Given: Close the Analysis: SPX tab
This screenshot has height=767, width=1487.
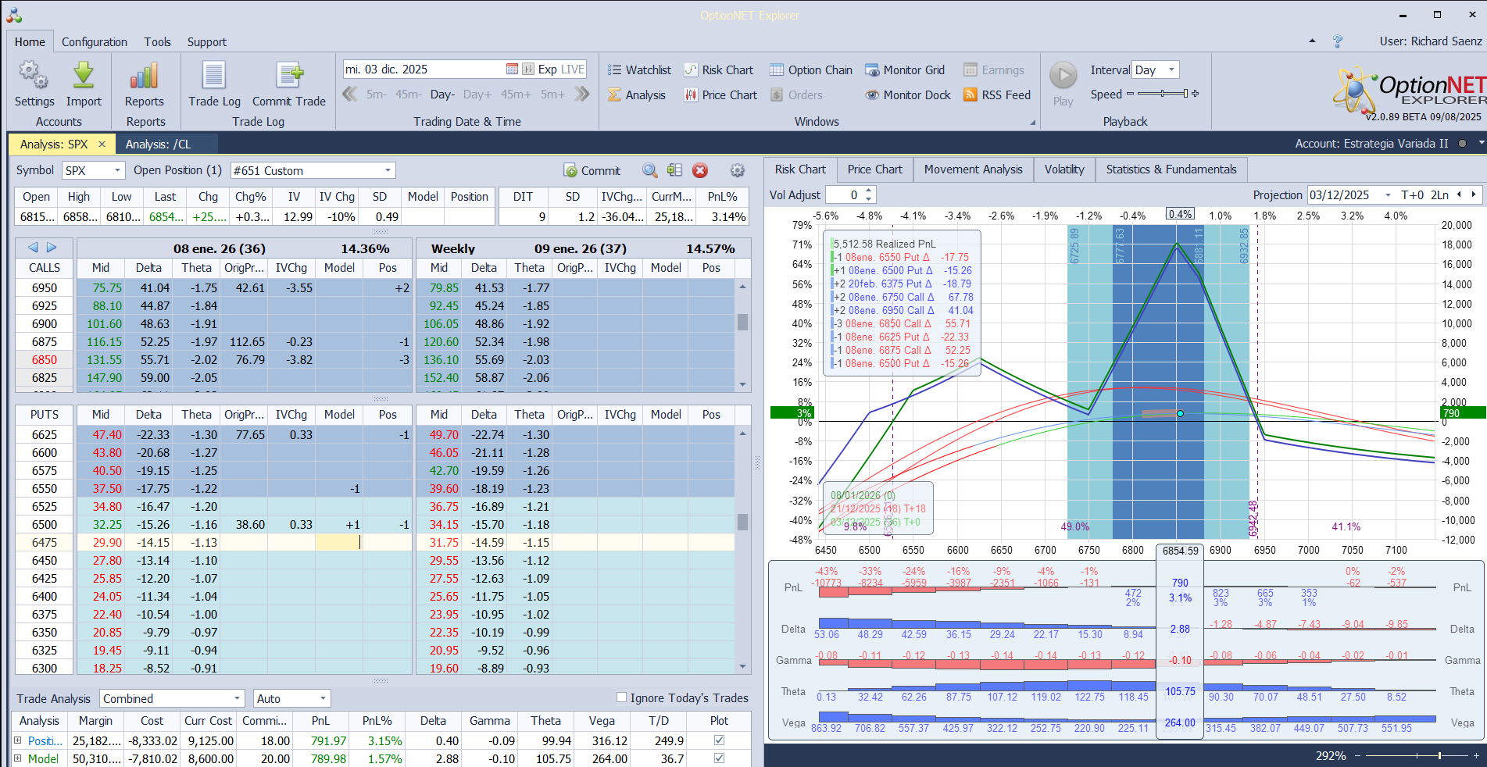Looking at the screenshot, I should tap(102, 144).
